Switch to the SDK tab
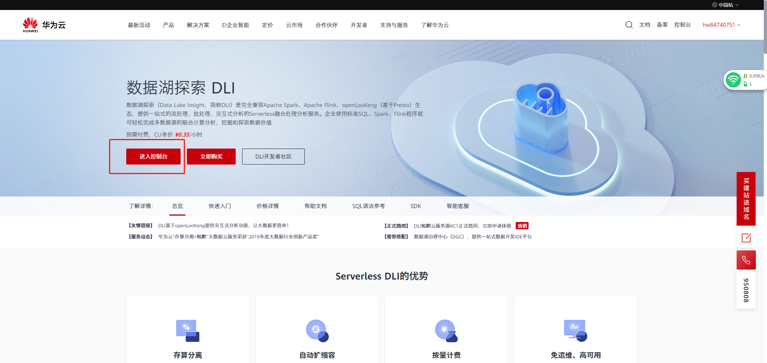Screen dimensions: 767x363 click(x=416, y=206)
